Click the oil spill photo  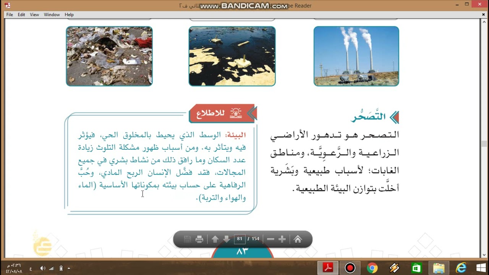pyautogui.click(x=232, y=56)
